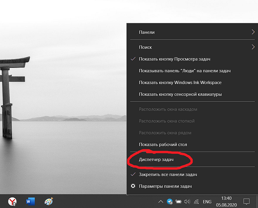Choose Расположить окна стопкой
This screenshot has height=208, width=258.
pos(192,121)
